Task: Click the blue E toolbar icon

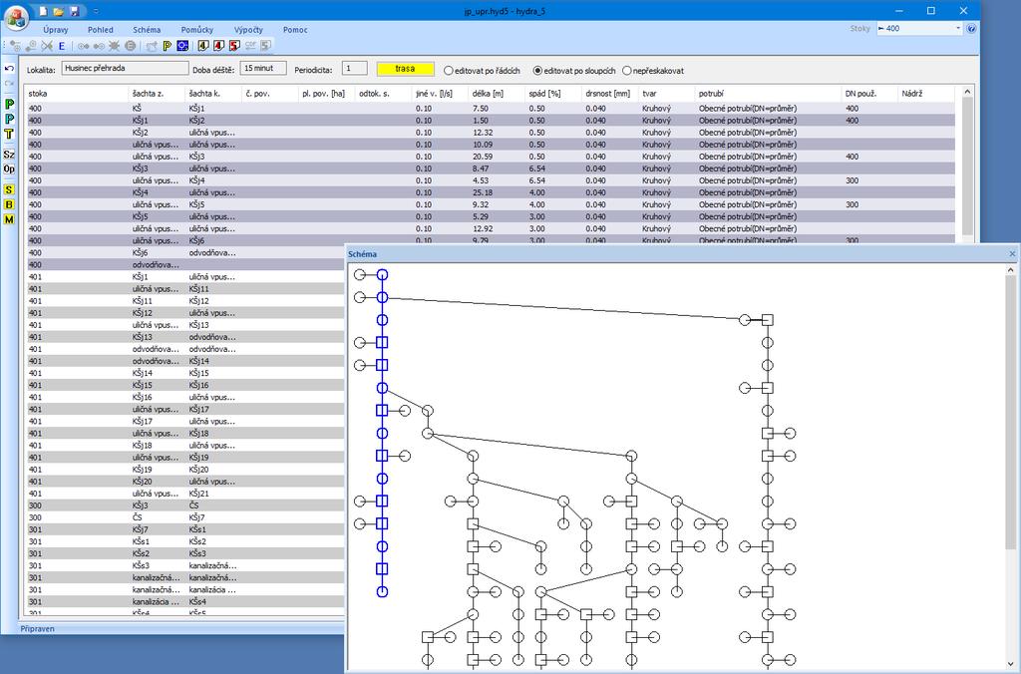Action: (x=62, y=46)
